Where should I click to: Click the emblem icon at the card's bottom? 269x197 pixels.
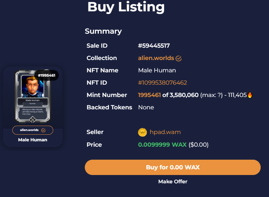coord(33,119)
